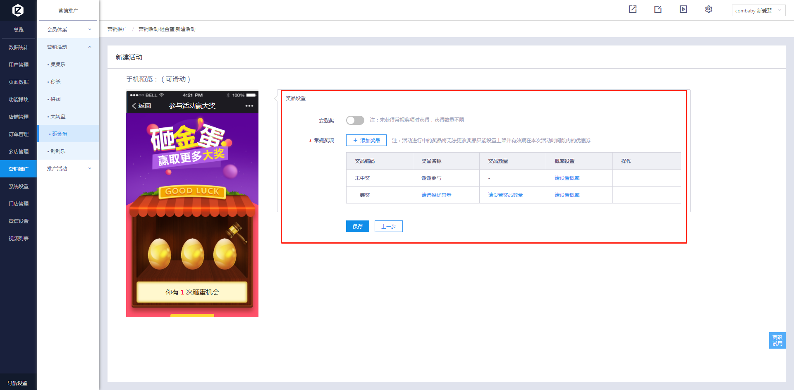Expand the 会员体系 submenu

point(68,29)
